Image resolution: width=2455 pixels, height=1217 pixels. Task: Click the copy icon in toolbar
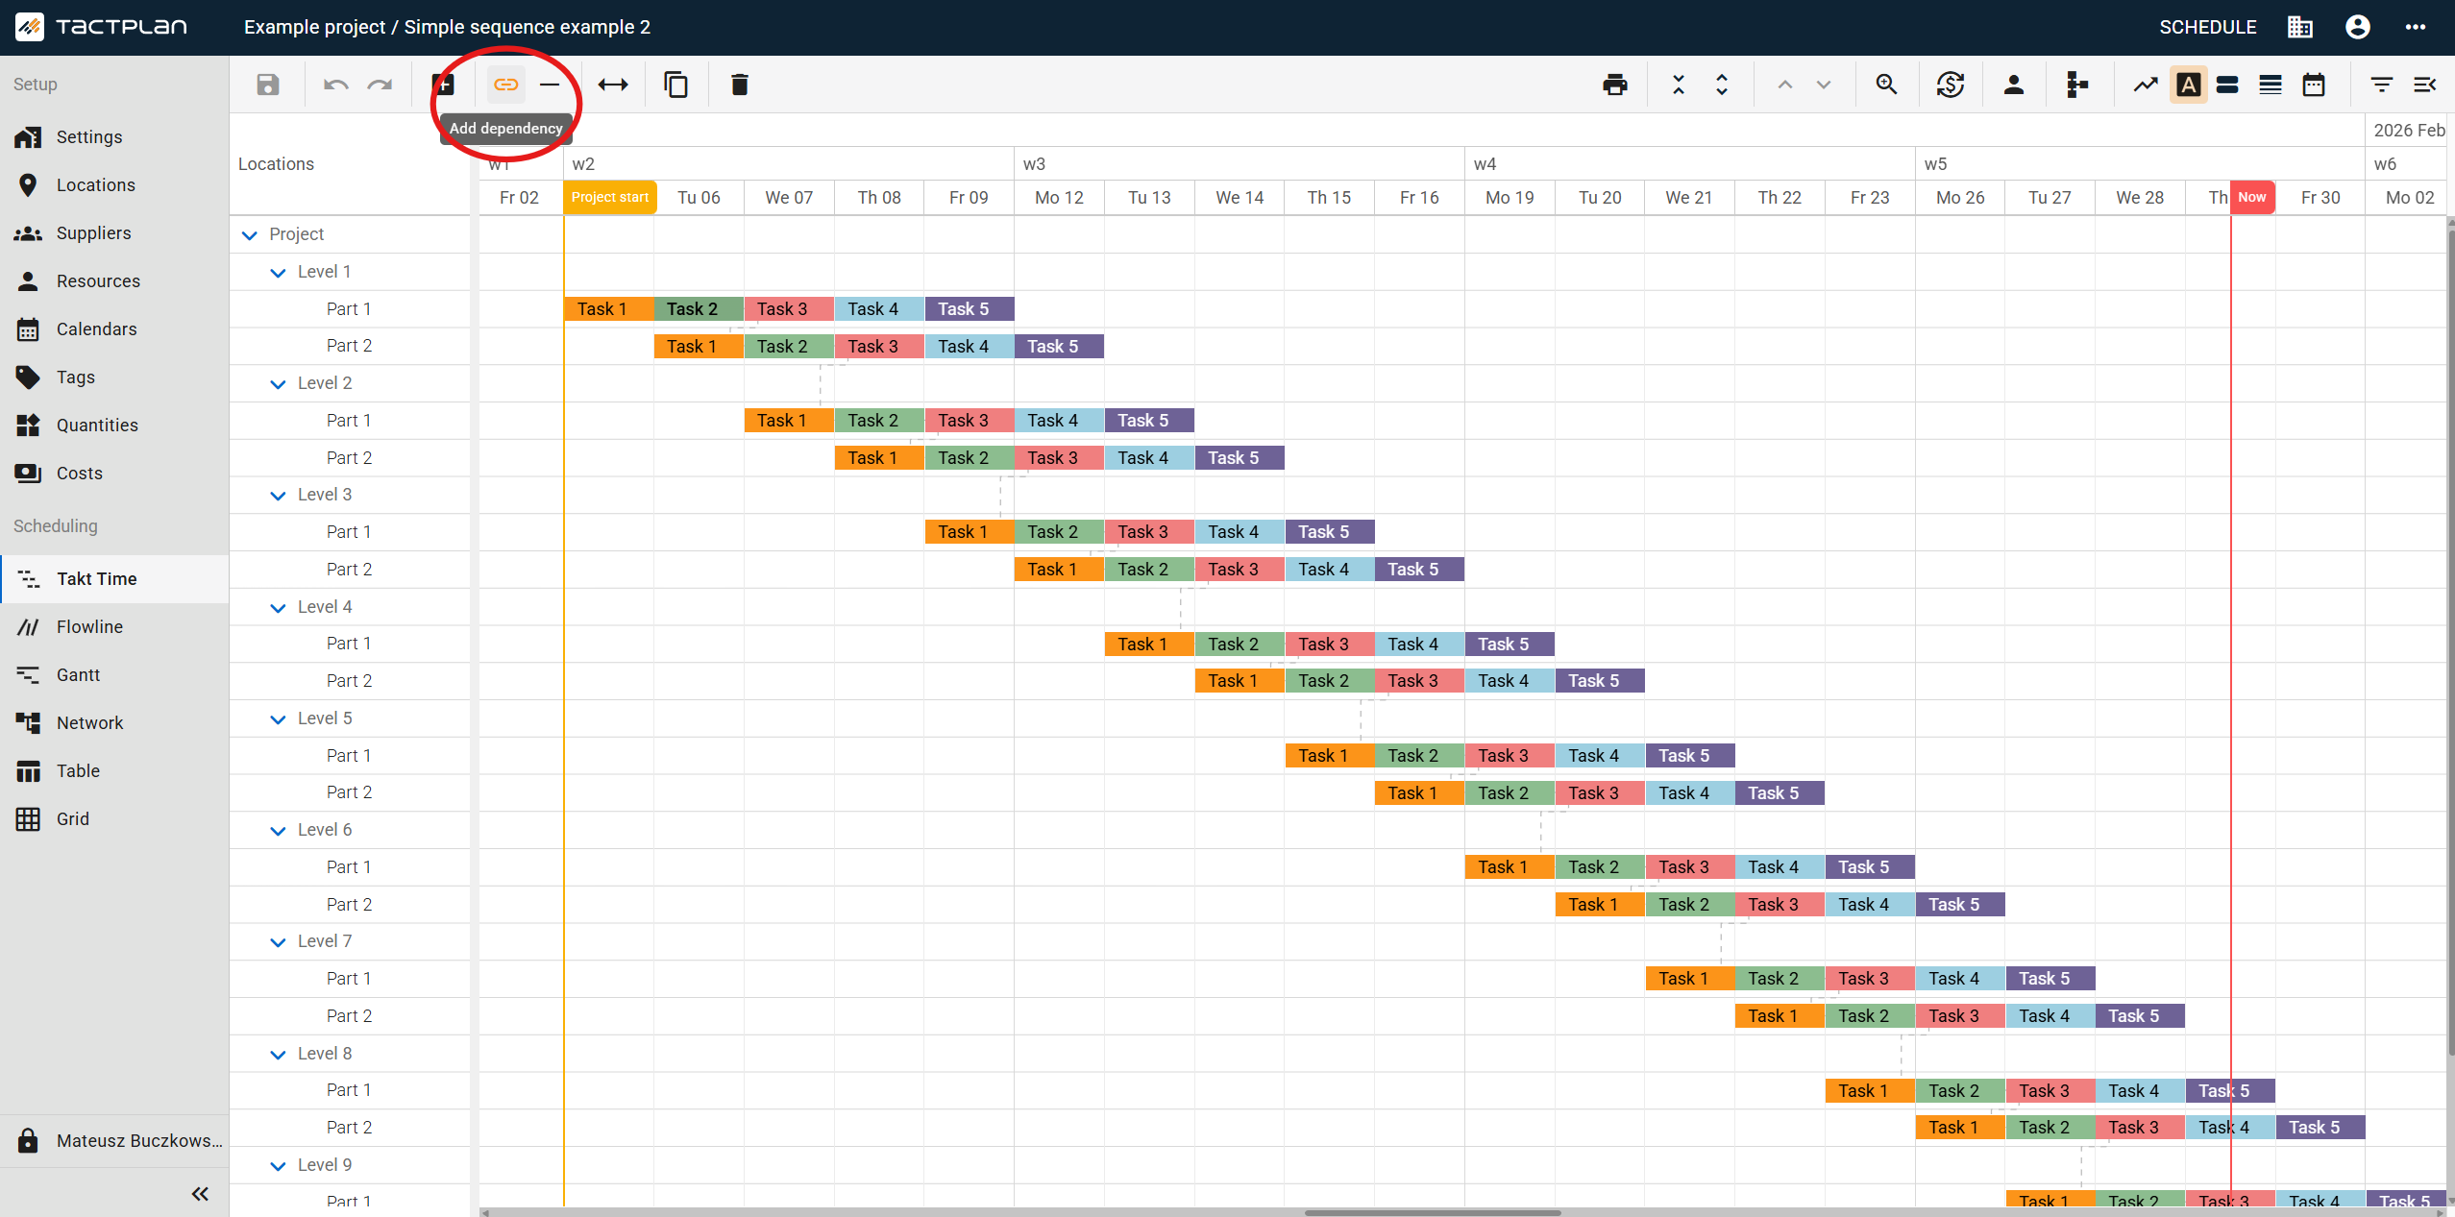676,85
